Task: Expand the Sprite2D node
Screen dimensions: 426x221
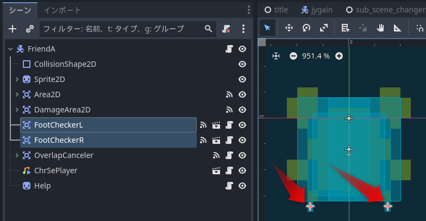Action: click(17, 79)
